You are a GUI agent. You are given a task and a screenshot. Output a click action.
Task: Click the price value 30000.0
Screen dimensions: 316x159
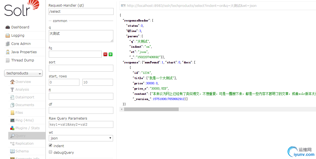152,83
